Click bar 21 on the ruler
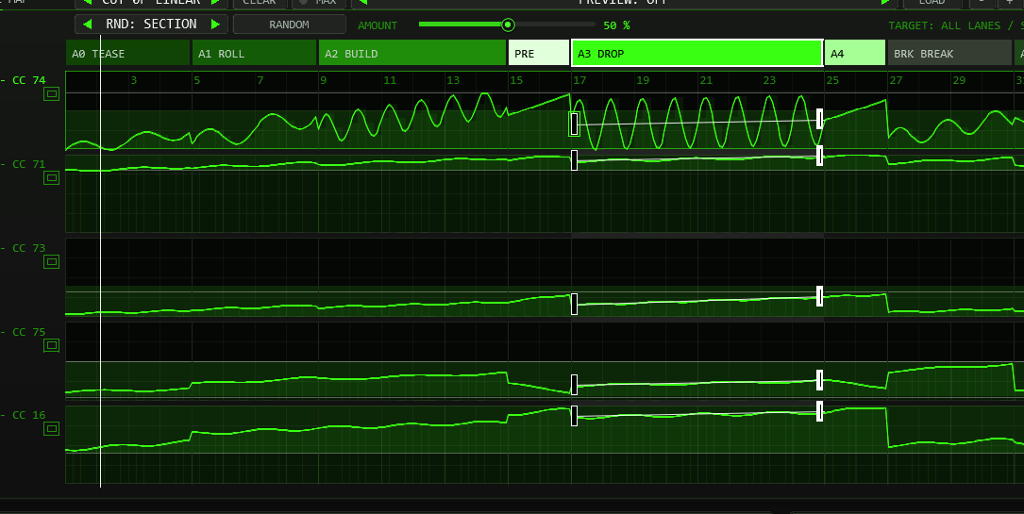 (x=706, y=80)
